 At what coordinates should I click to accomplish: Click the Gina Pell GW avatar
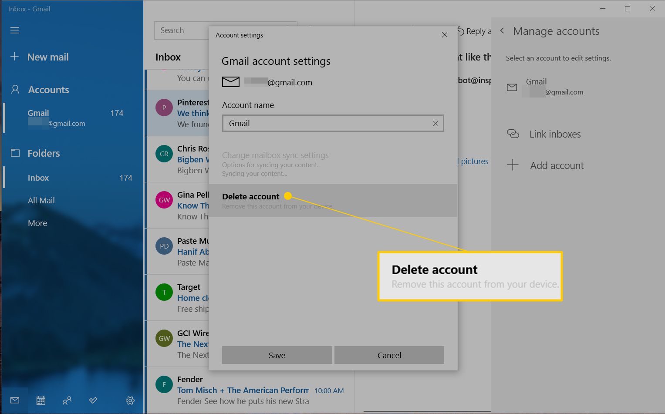click(164, 200)
